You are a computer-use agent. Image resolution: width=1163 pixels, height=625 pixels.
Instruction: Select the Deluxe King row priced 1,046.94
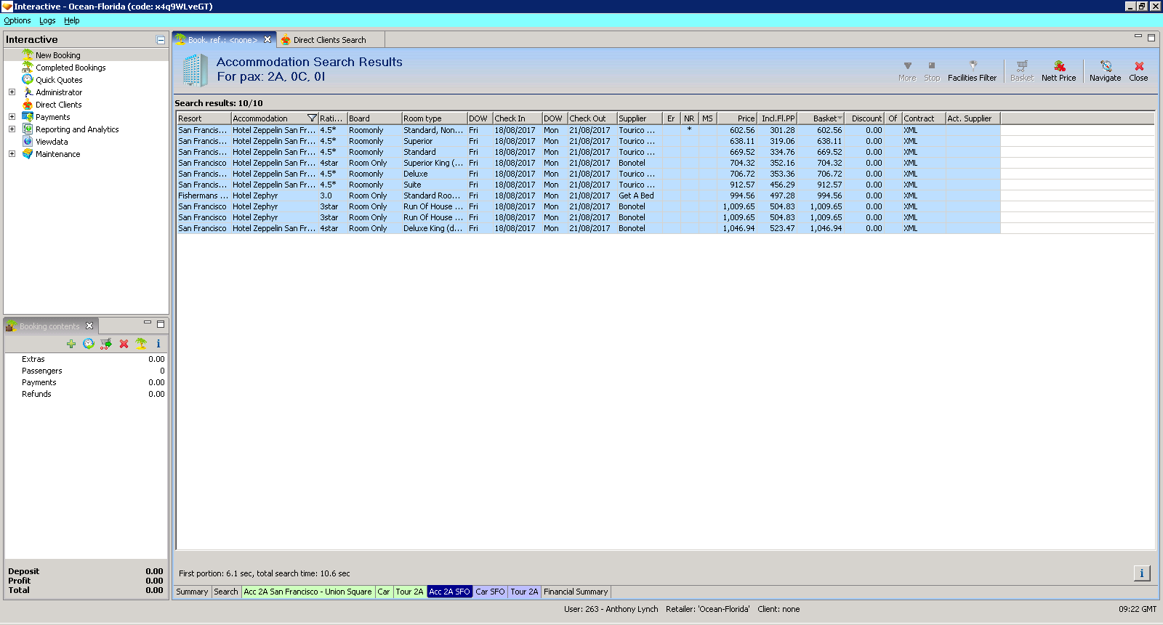pos(588,228)
